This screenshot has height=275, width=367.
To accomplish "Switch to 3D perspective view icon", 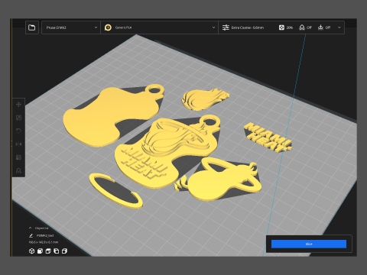I will pos(31,251).
